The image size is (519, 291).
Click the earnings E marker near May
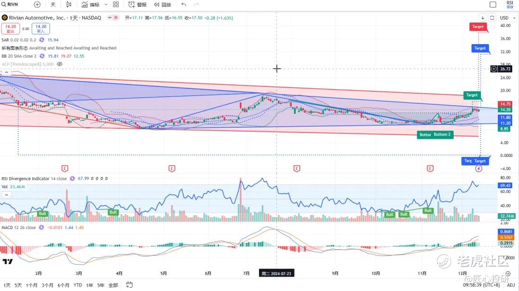click(172, 169)
